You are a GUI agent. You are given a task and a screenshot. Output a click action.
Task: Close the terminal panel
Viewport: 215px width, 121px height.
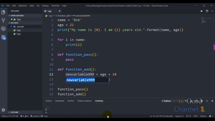point(212,101)
